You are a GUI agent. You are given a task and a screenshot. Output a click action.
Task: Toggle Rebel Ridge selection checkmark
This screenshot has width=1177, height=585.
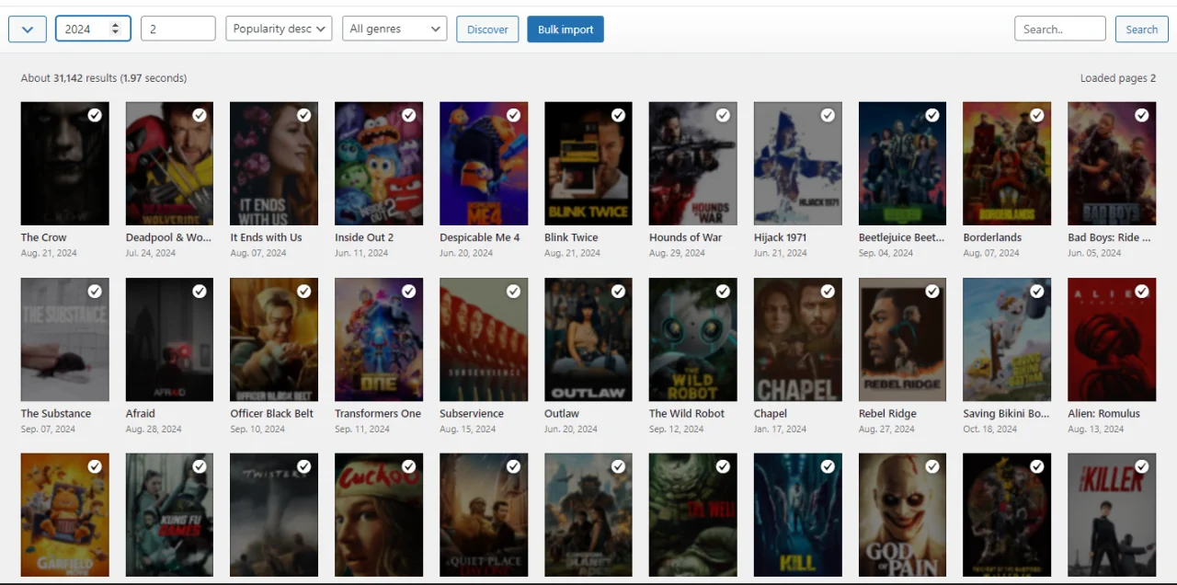pyautogui.click(x=933, y=291)
